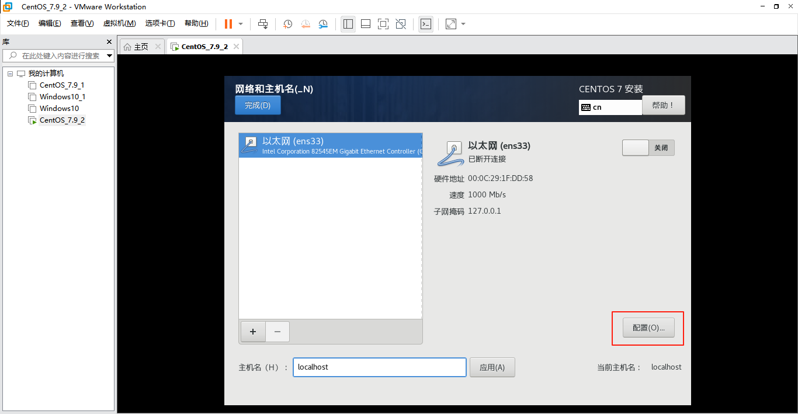Screen dimensions: 798x414
Task: Open the 配置(O)... configuration dialog
Action: (648, 328)
